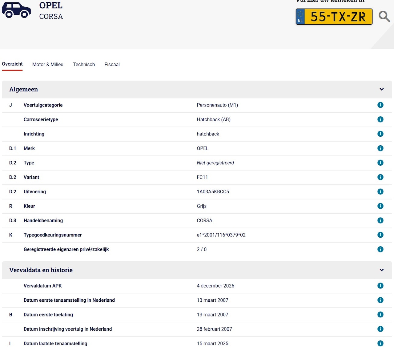Click info icon for Variant FC11
The height and width of the screenshot is (350, 394).
tap(380, 177)
